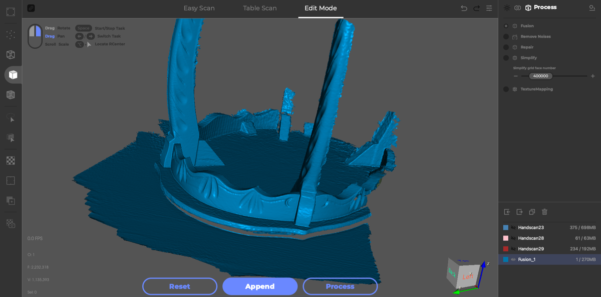This screenshot has height=297, width=601.
Task: Delete the selected scan with the trash icon
Action: (x=544, y=212)
